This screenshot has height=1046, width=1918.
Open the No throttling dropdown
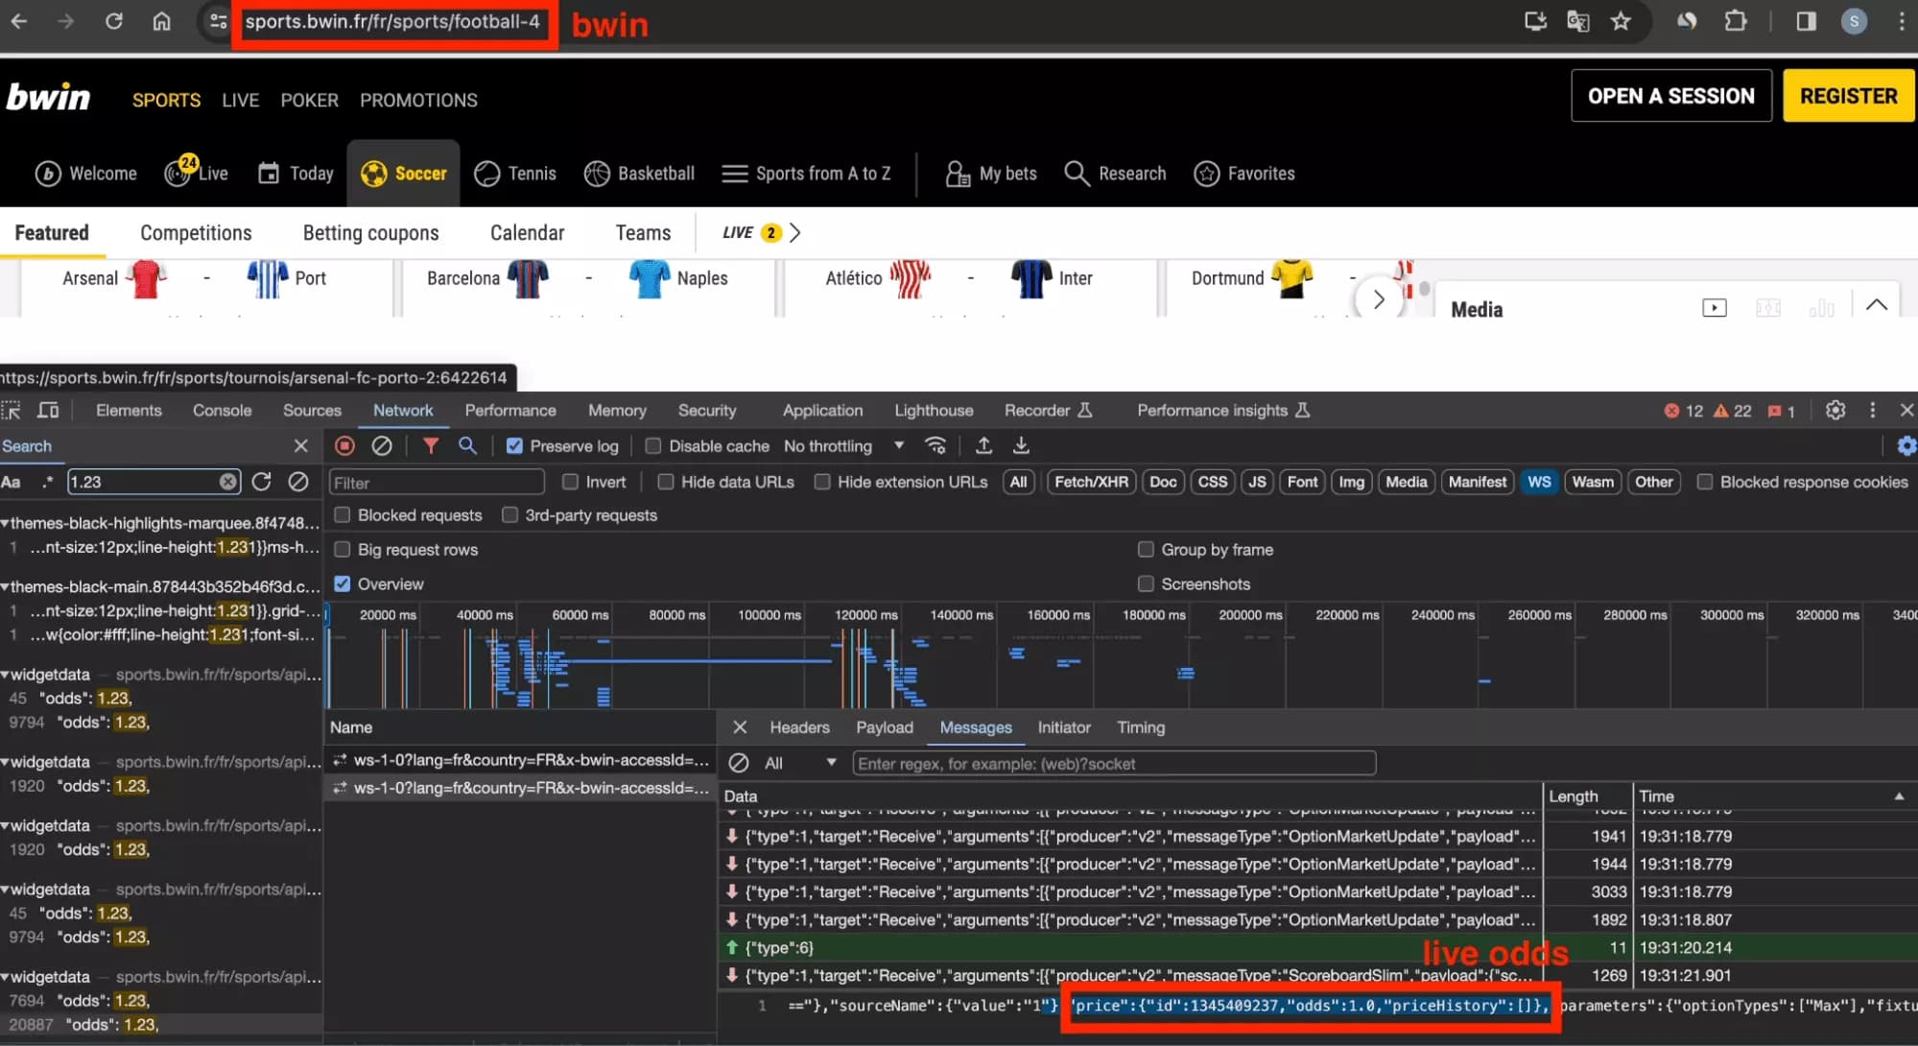(x=843, y=446)
